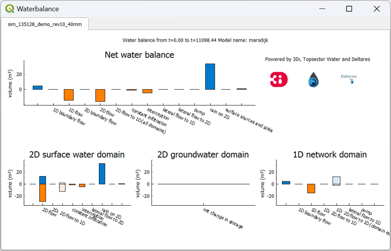This screenshot has width=391, height=251.
Task: Click 'volume (m³)' axis label of Net water balance
Action: click(x=10, y=83)
